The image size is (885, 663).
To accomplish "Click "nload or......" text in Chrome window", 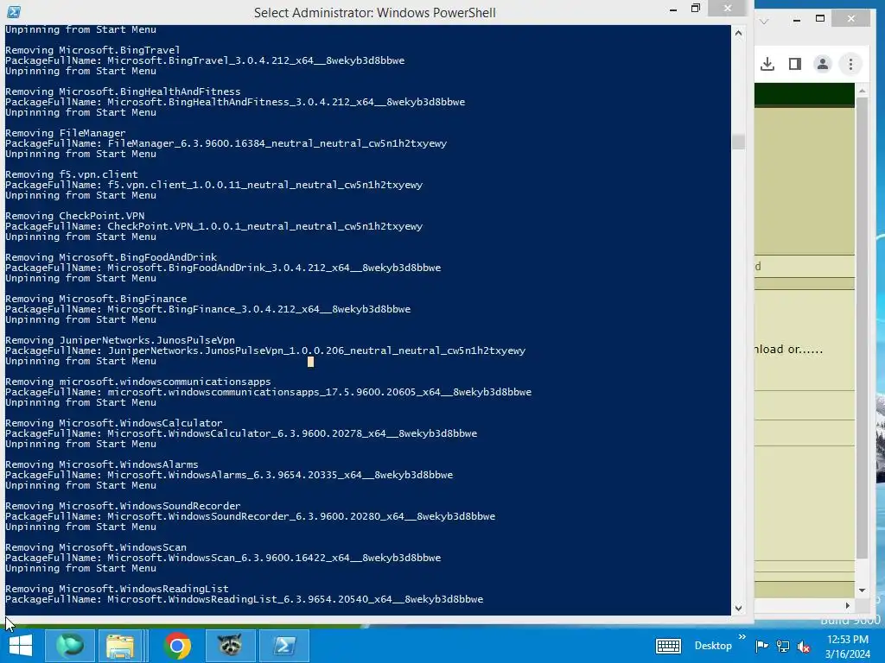I will tap(788, 349).
